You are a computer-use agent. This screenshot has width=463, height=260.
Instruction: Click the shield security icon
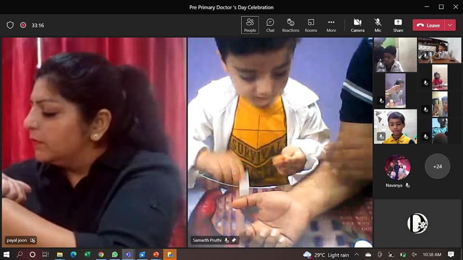pyautogui.click(x=10, y=25)
